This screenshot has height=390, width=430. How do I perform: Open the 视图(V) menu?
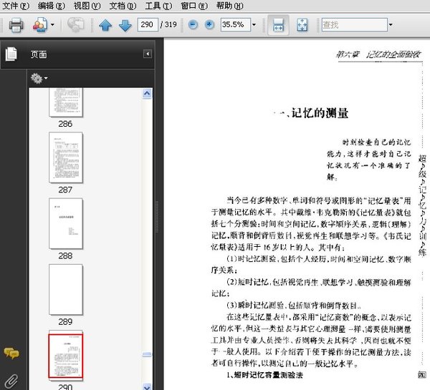pos(87,6)
